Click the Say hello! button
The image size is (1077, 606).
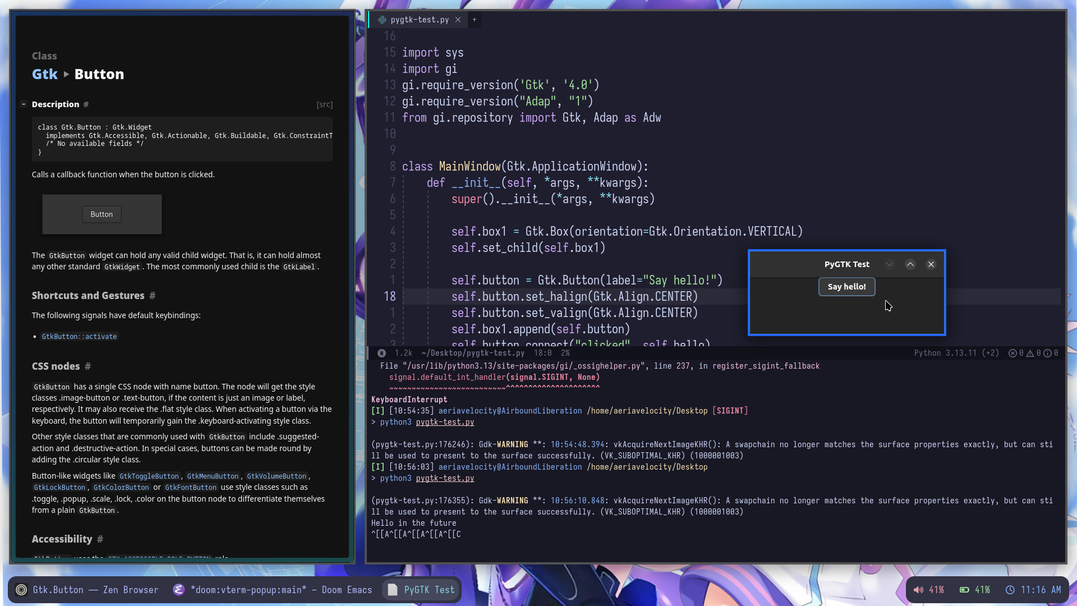(x=846, y=287)
